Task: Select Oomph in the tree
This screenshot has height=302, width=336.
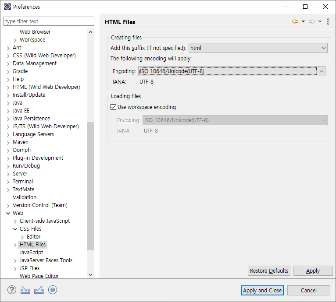Action: point(21,150)
